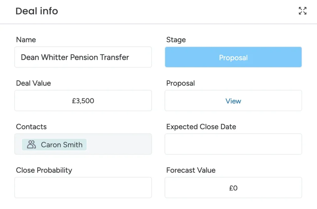Click the expand Deal info icon

click(x=302, y=11)
